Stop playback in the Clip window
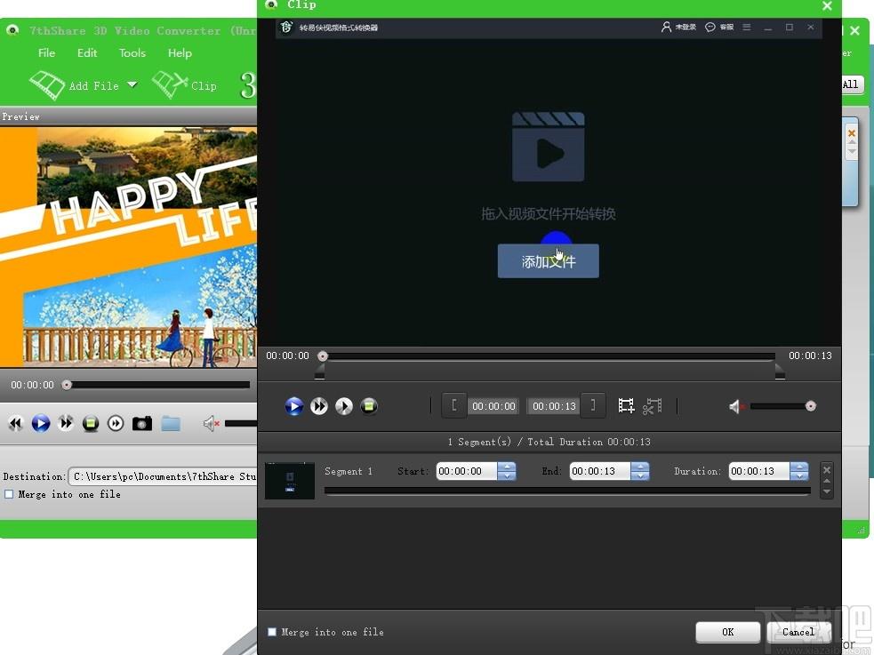Screen dimensions: 874x655 click(368, 406)
